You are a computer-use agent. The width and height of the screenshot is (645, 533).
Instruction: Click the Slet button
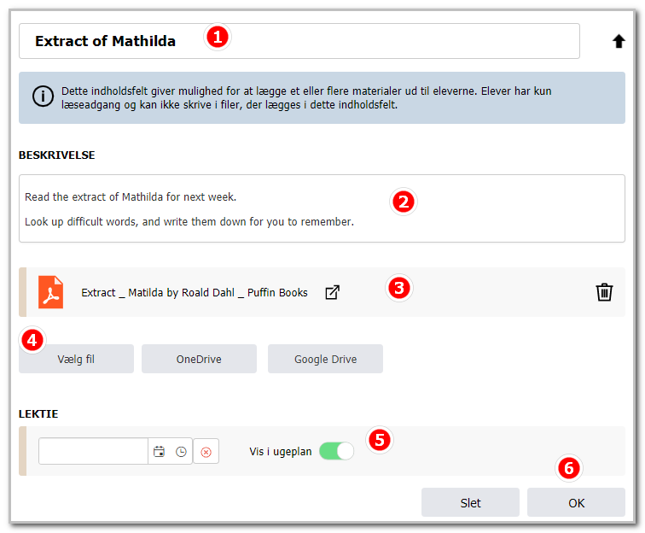click(470, 502)
